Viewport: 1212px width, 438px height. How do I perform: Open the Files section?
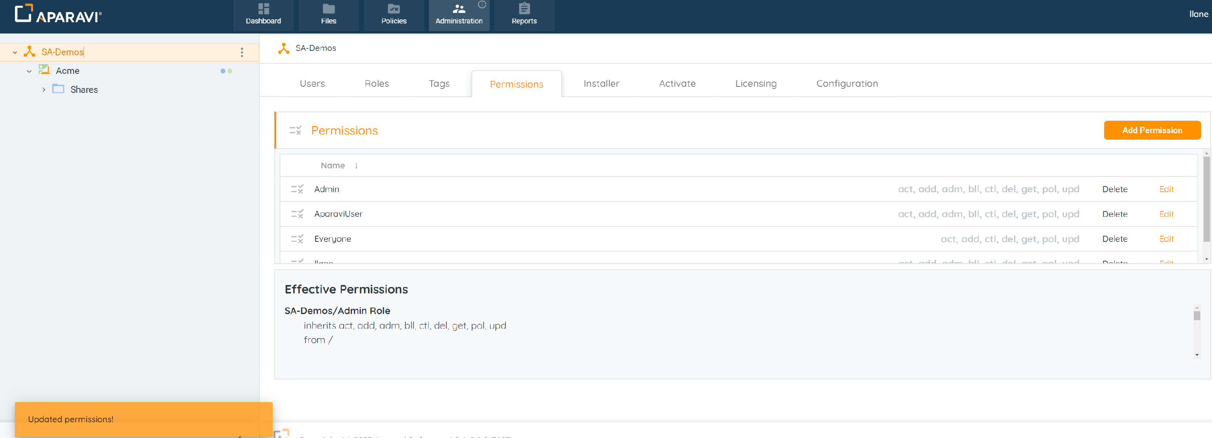pos(328,15)
